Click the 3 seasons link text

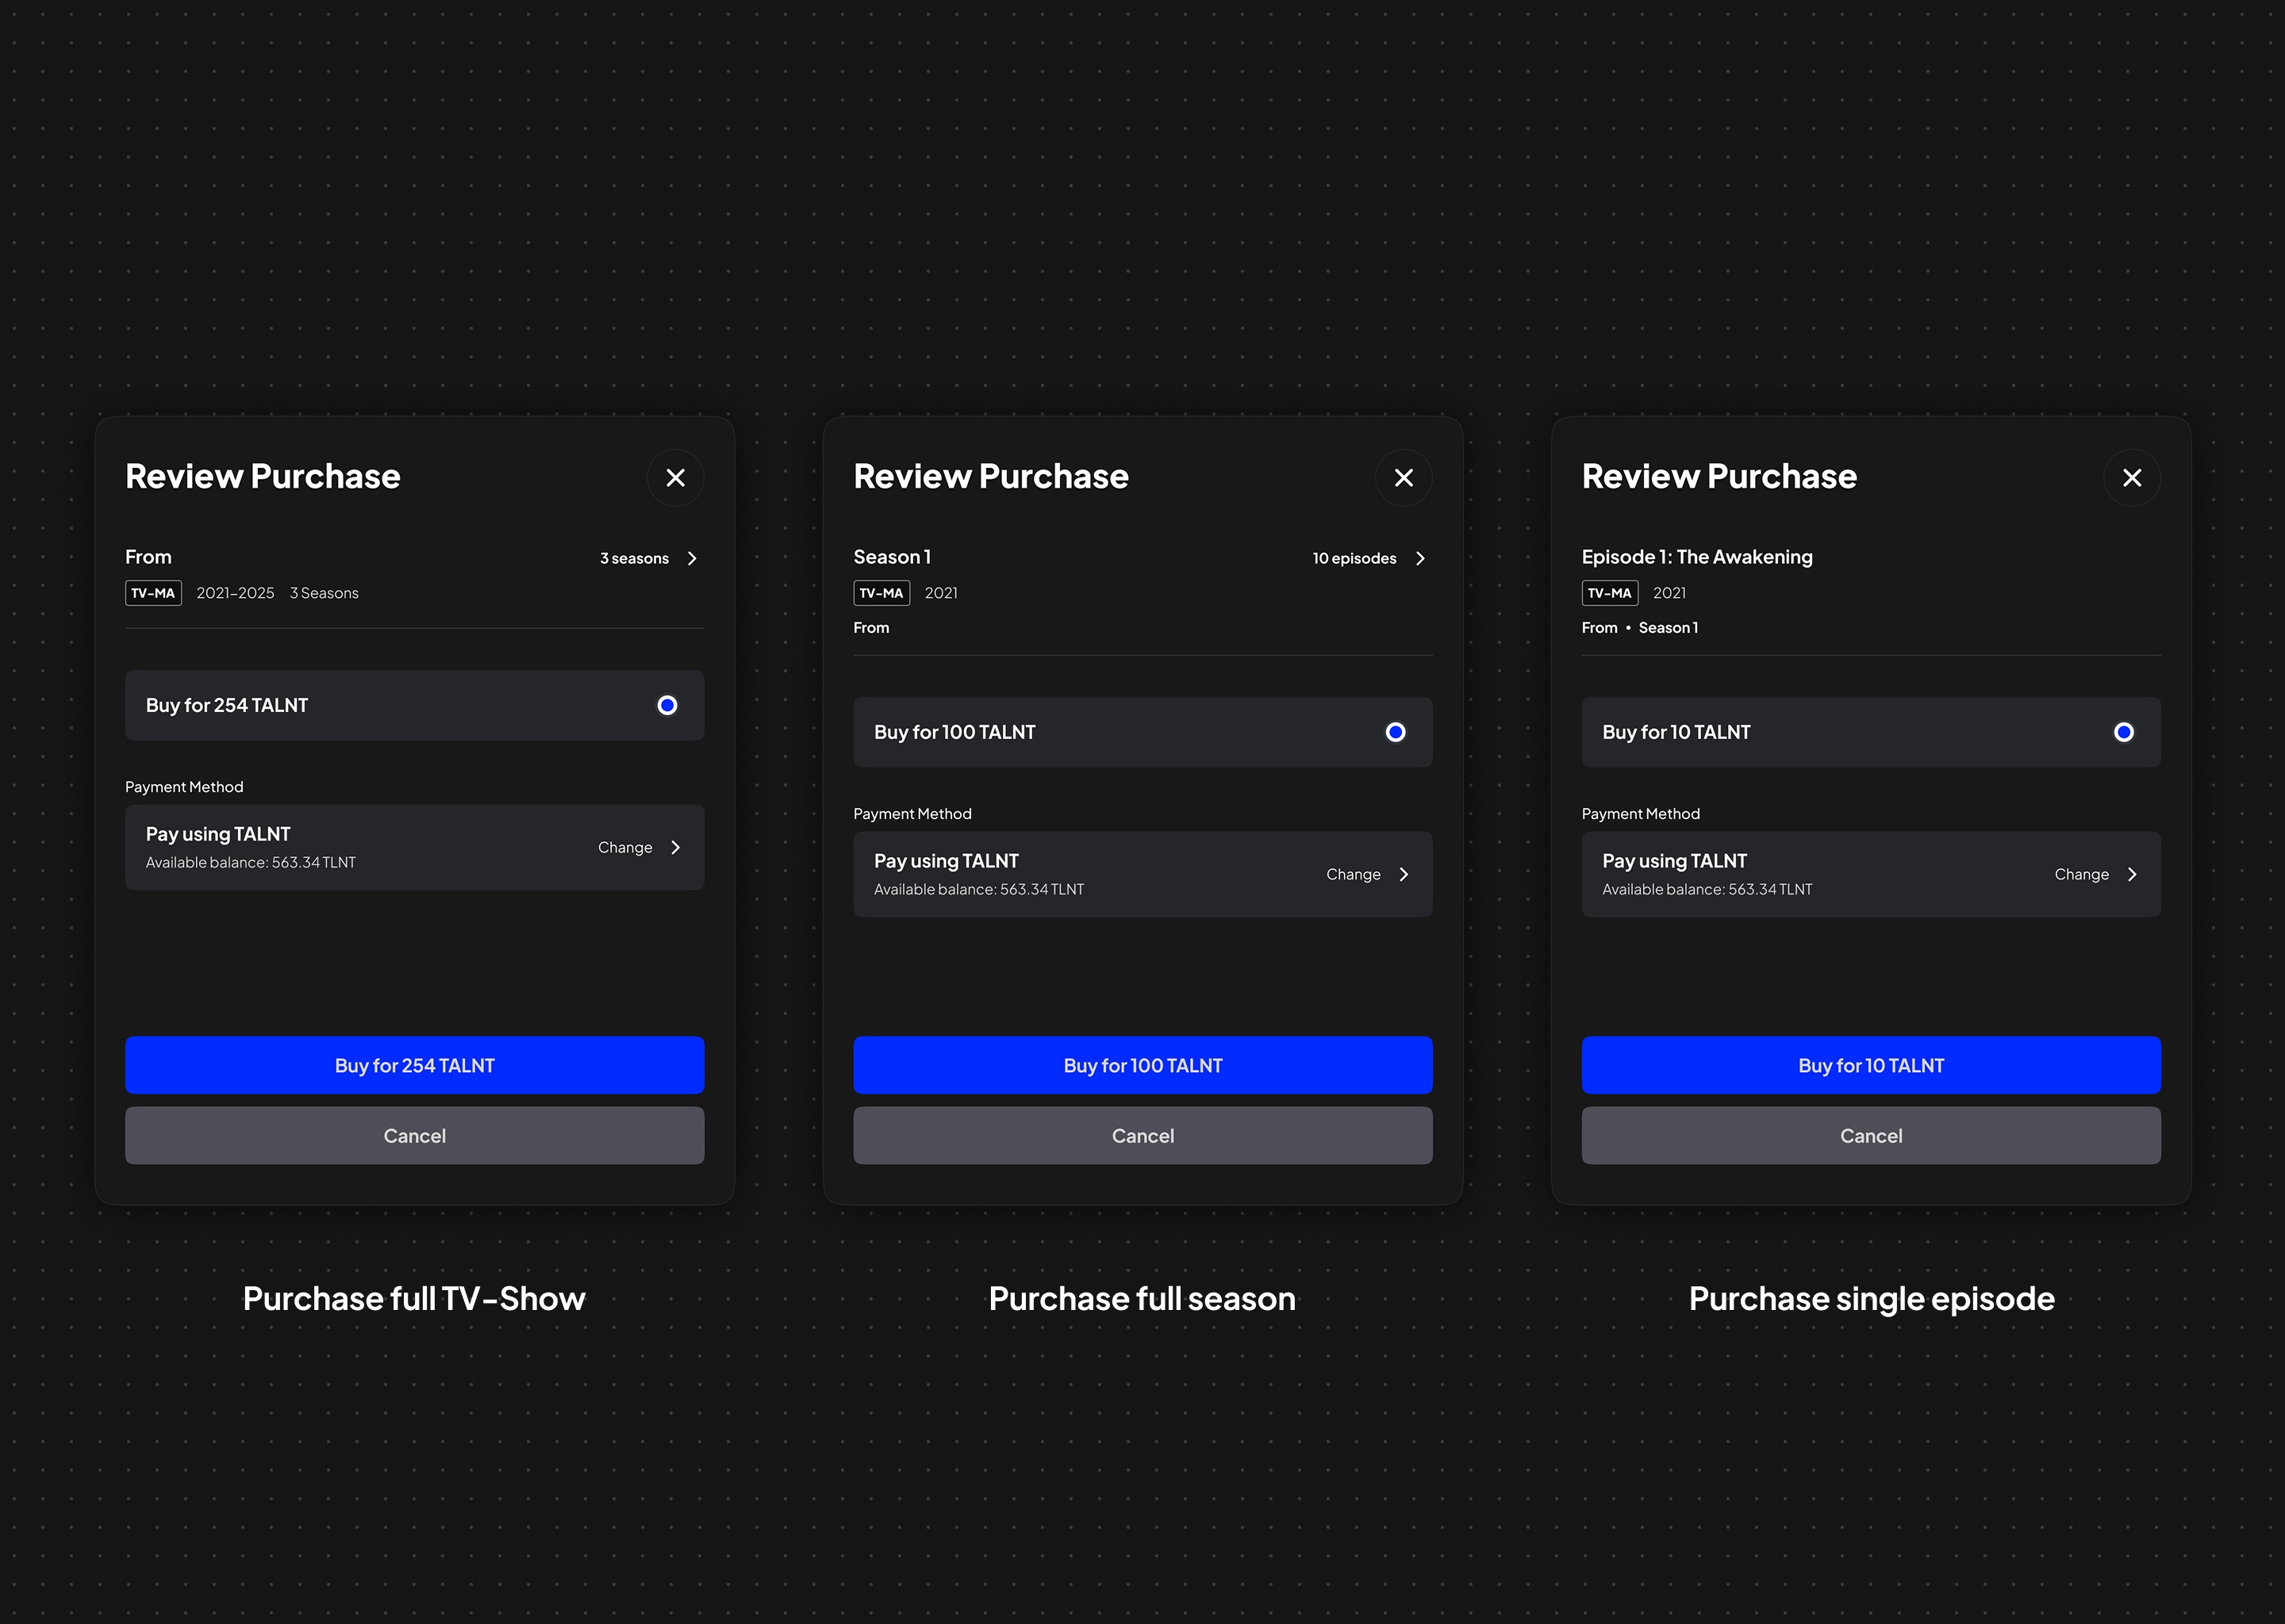pos(634,558)
